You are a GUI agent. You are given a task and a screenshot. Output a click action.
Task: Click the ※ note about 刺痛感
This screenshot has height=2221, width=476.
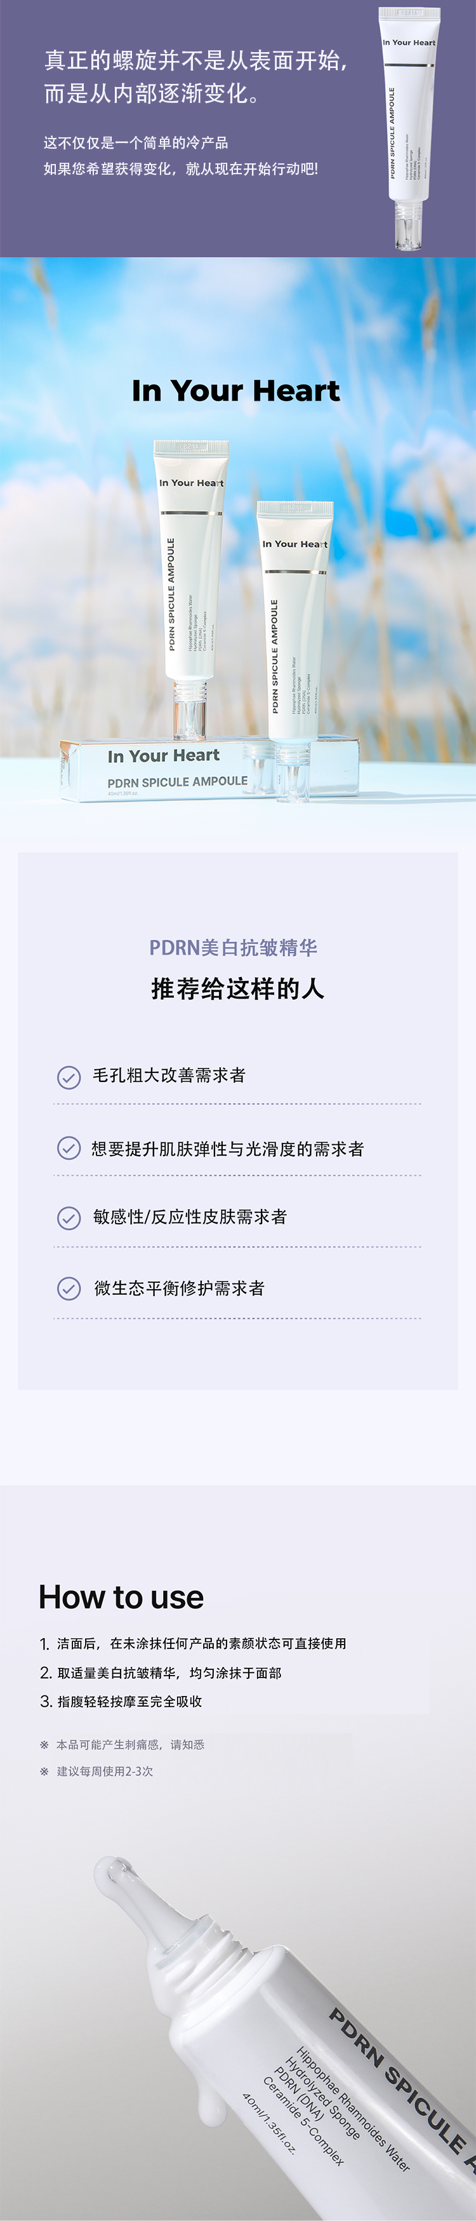point(122,1744)
